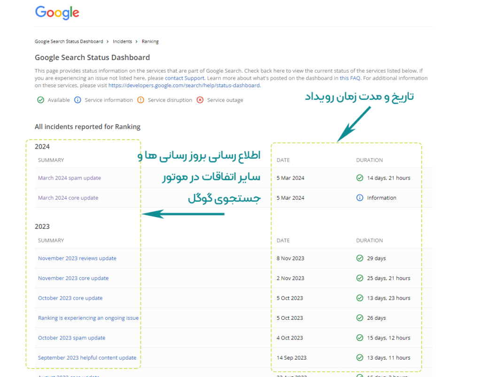Screen dimensions: 481x377
Task: Click the 14 Sep 2023 date cell
Action: (291, 358)
